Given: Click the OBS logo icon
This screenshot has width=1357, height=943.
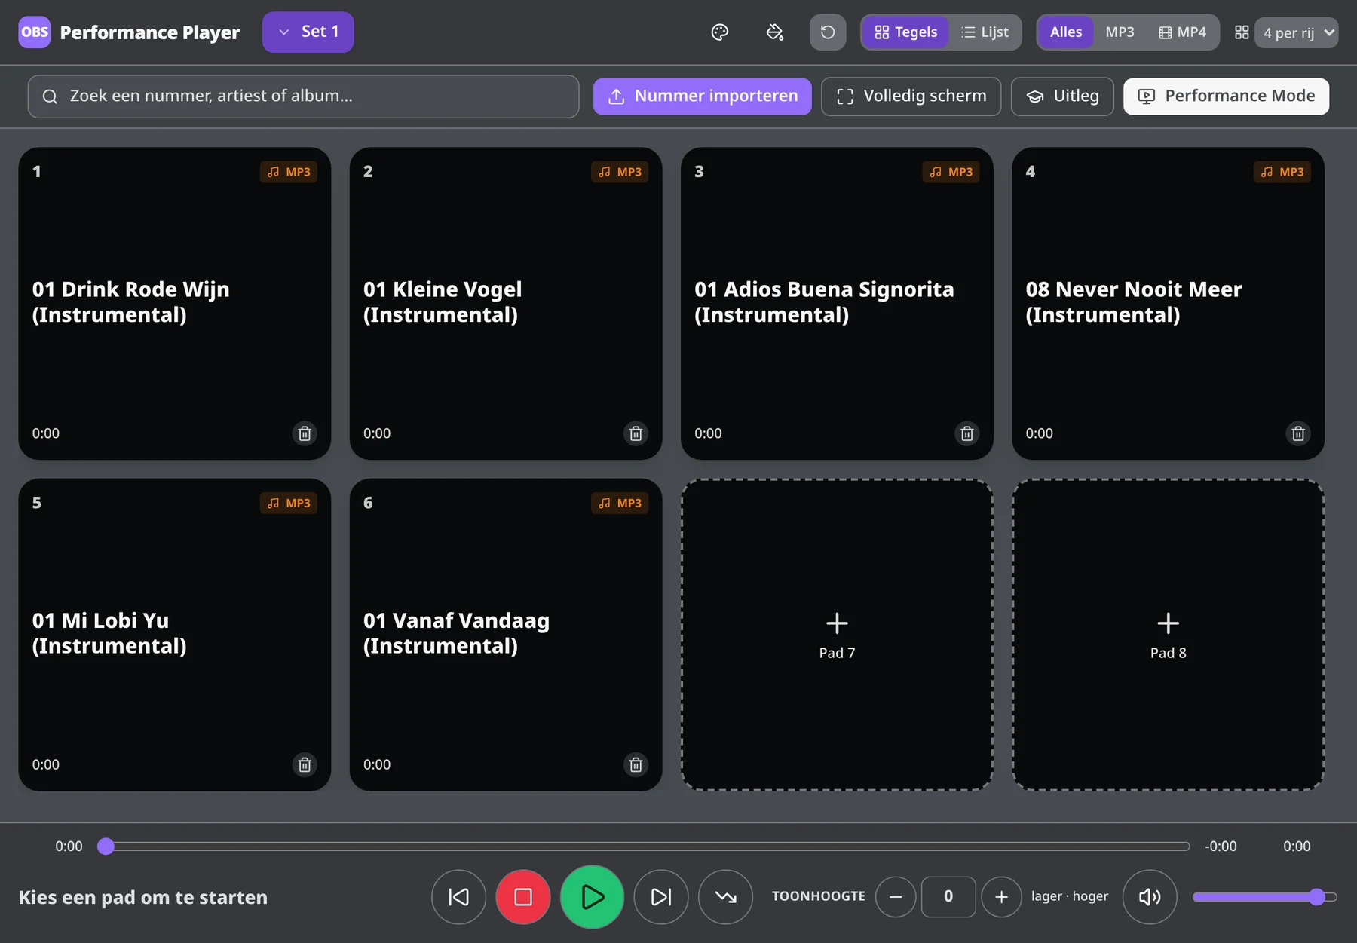Looking at the screenshot, I should 35,32.
